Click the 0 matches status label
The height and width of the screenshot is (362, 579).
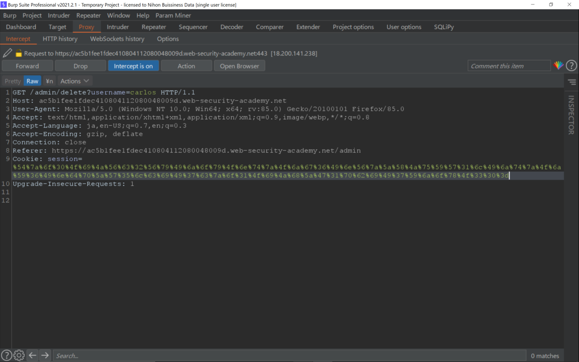click(x=545, y=356)
